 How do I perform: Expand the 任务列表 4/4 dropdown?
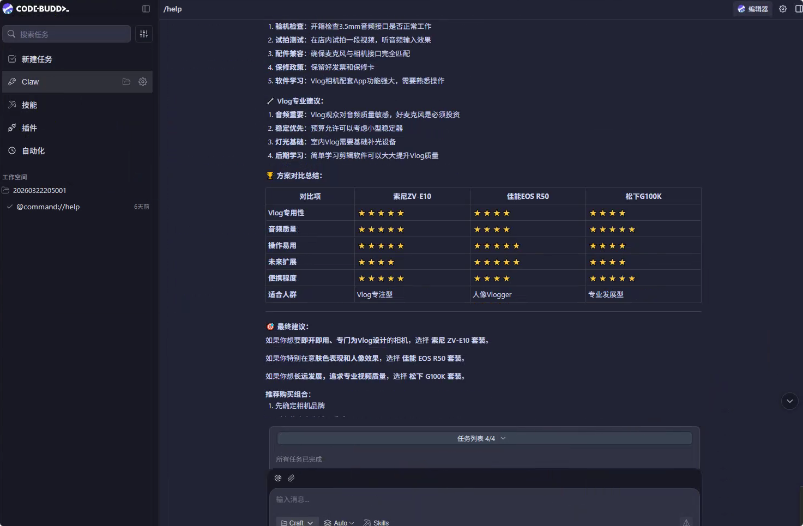(x=485, y=438)
